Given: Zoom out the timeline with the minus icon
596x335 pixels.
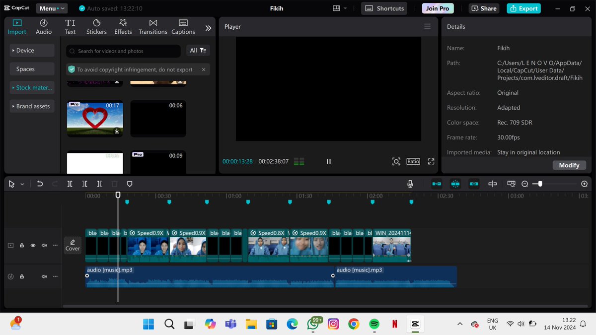Looking at the screenshot, I should 525,184.
